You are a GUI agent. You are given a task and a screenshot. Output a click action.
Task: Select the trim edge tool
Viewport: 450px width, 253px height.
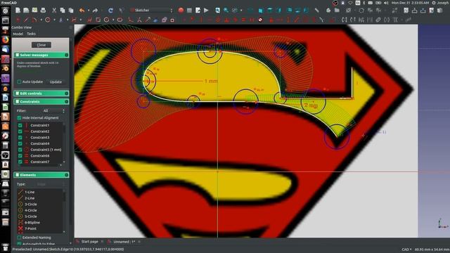(x=139, y=20)
